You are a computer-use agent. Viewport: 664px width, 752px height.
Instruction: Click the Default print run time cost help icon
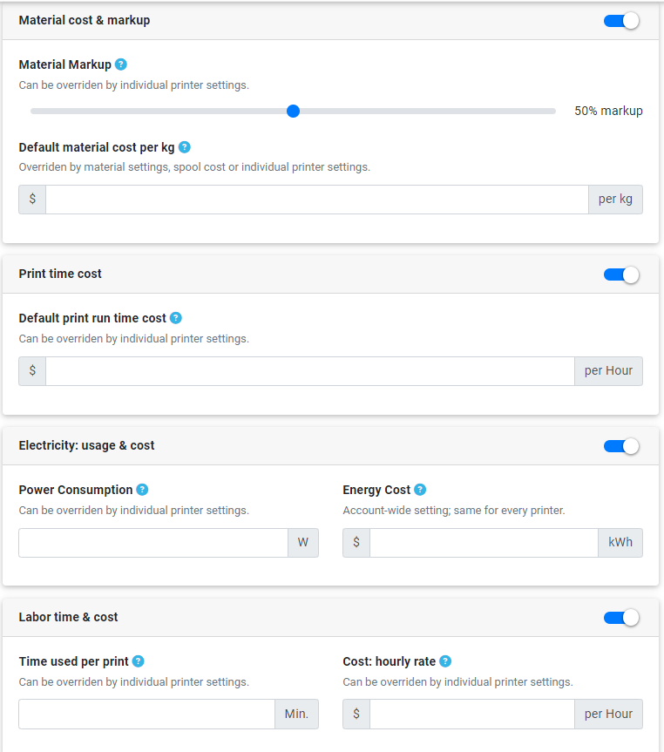coord(176,318)
